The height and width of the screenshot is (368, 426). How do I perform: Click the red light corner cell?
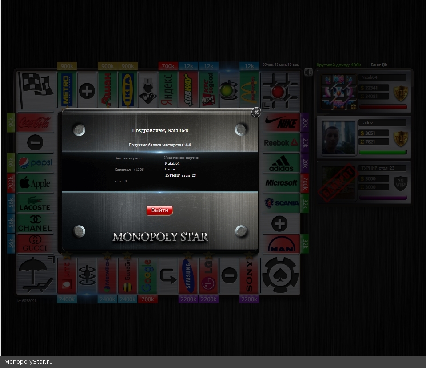click(280, 91)
